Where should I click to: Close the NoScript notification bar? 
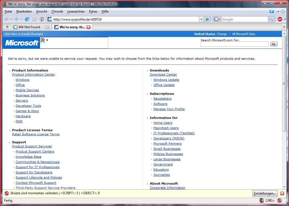coord(282,193)
